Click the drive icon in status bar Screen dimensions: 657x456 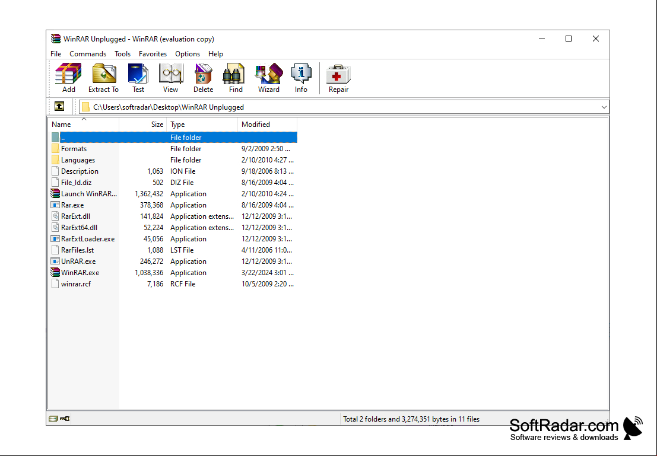click(53, 418)
